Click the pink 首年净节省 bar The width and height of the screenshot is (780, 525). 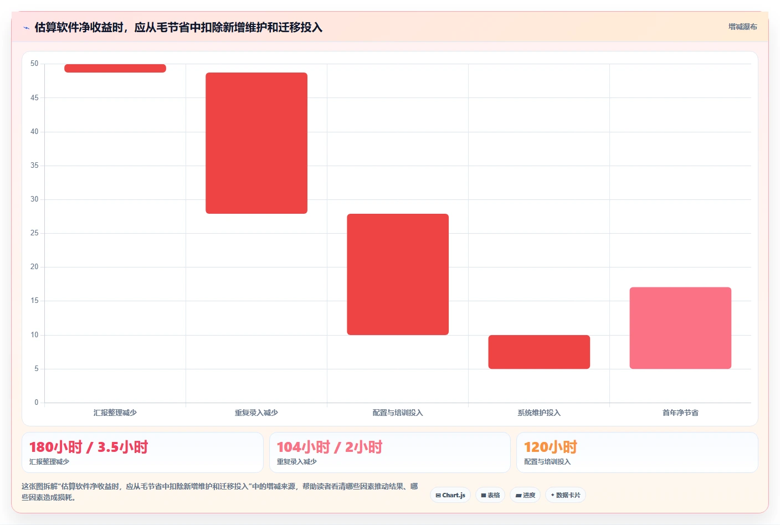680,328
